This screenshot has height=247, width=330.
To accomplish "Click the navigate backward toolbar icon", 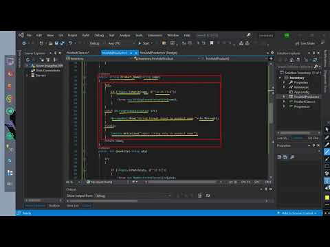I will coord(24,43).
